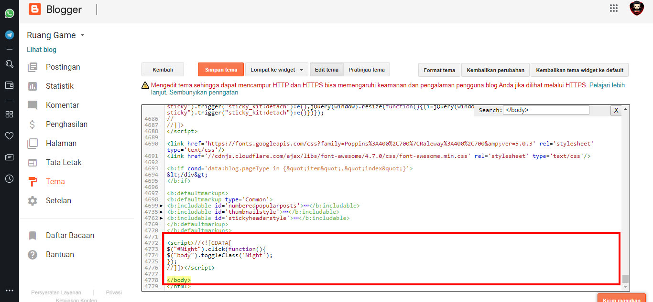The width and height of the screenshot is (653, 302).
Task: Click the code editor vertical scrollbar thumb
Action: (x=625, y=279)
